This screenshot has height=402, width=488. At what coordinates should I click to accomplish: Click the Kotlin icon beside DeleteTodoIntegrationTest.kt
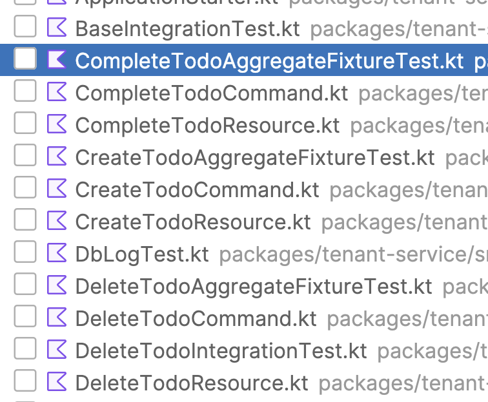57,350
